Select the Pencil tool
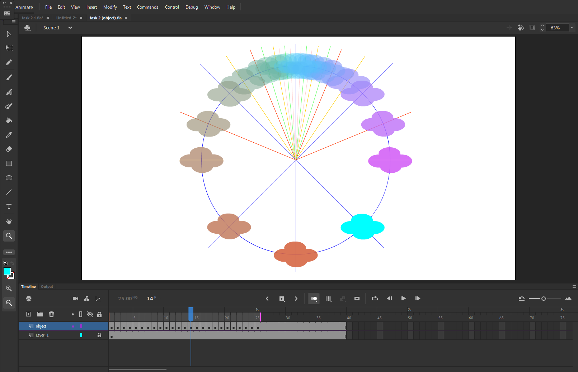 [9, 63]
